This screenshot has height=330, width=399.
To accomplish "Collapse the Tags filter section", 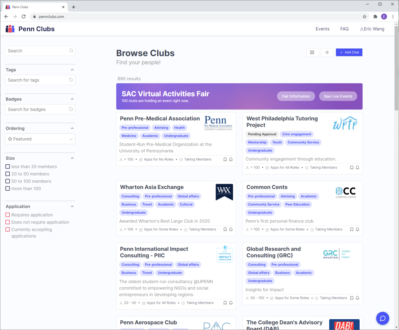I will 72,70.
